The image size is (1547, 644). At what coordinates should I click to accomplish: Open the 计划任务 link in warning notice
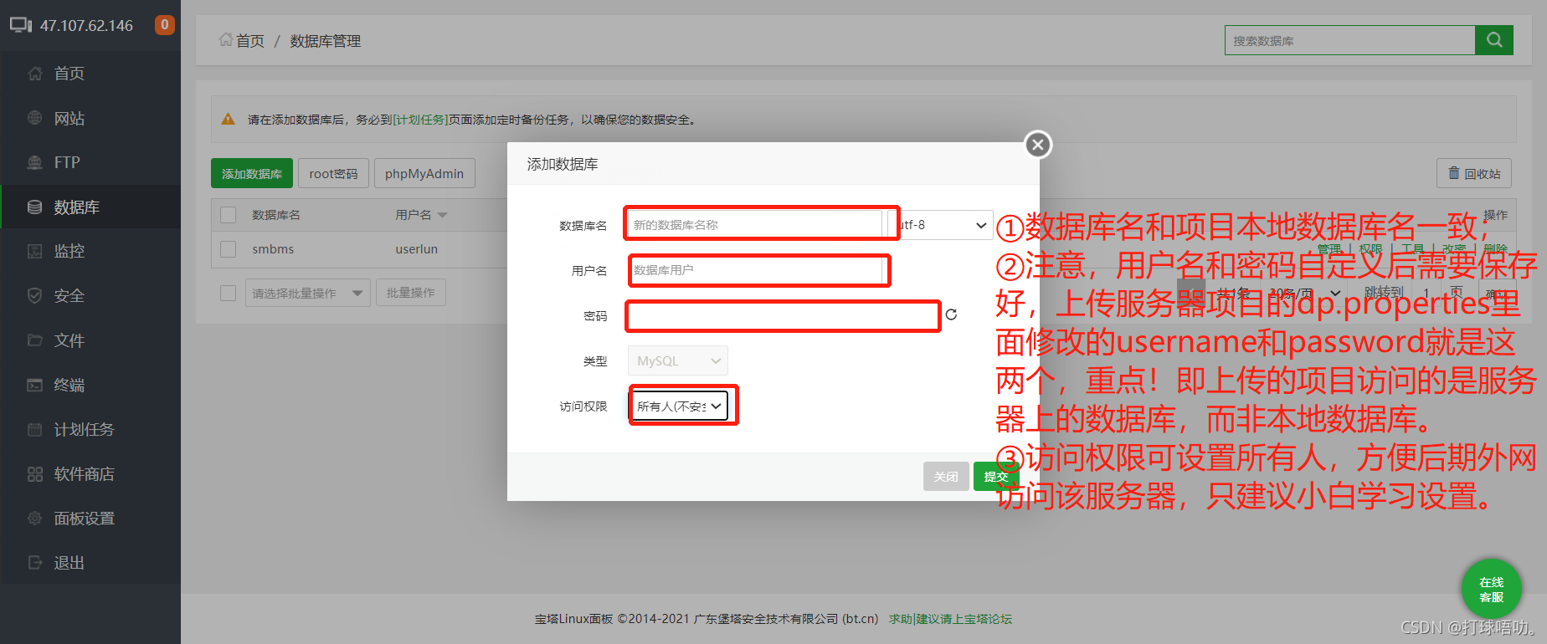420,120
